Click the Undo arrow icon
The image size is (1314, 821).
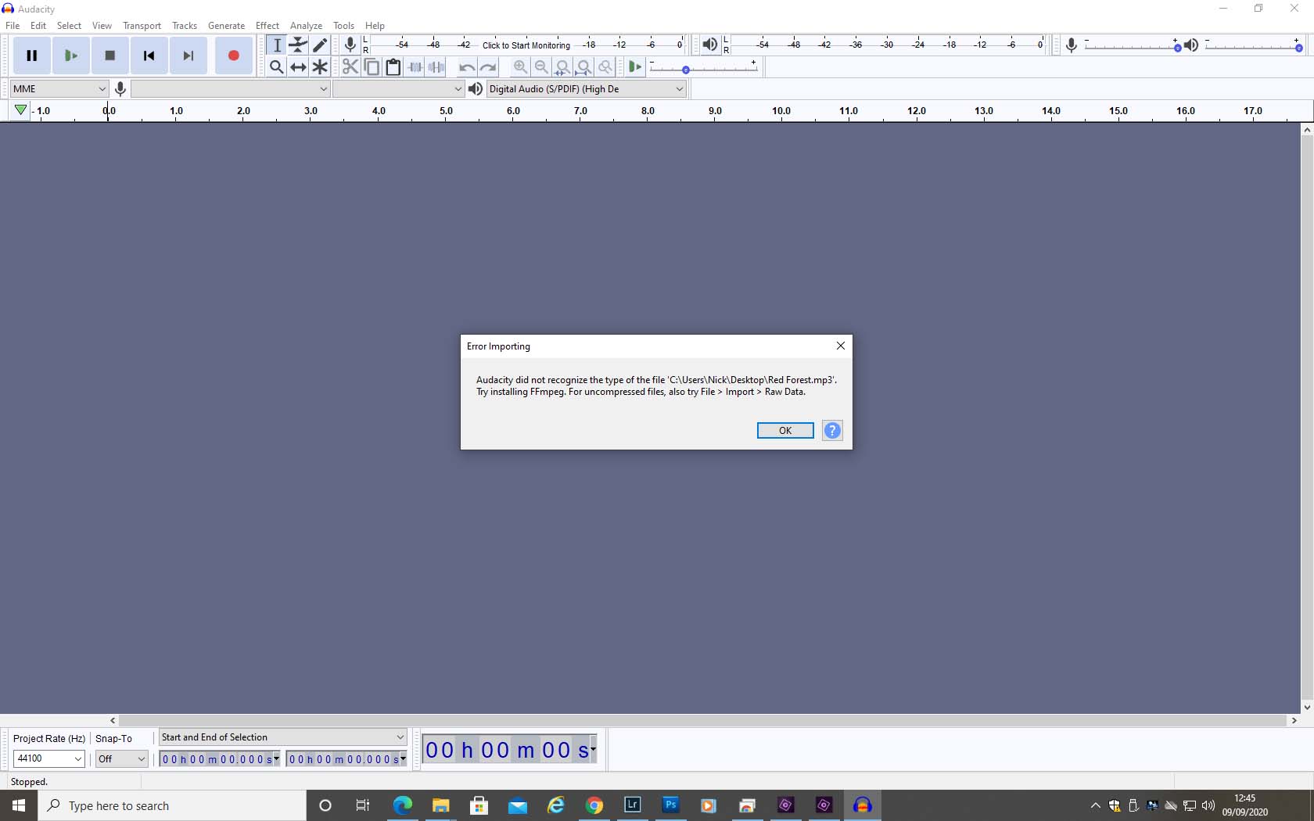466,67
